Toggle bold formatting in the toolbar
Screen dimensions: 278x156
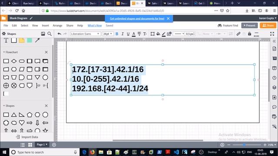click(117, 34)
